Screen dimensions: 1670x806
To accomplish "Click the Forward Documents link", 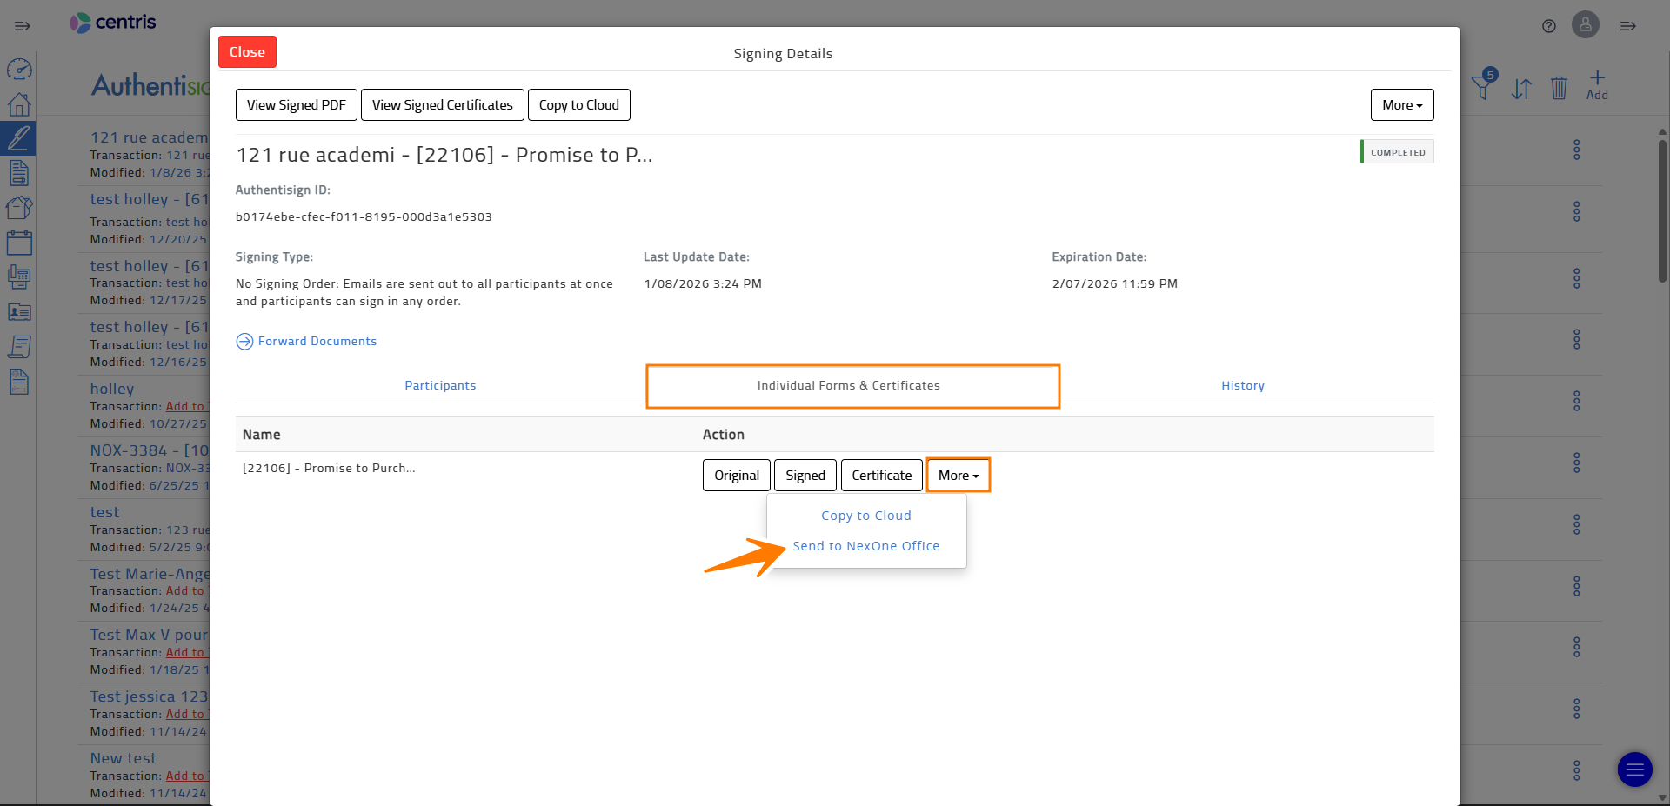I will point(317,341).
